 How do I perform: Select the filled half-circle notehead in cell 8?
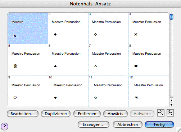click(x=136, y=66)
